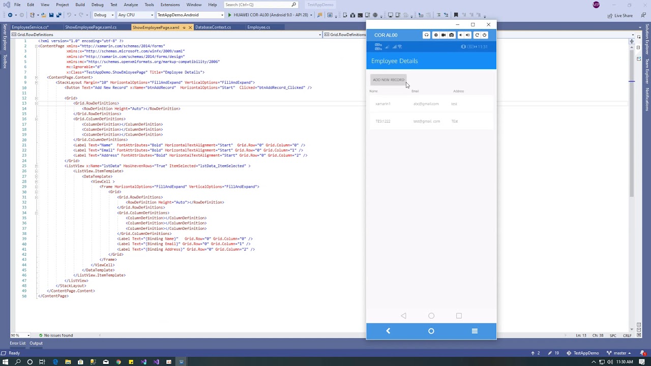Viewport: 651px width, 366px height.
Task: Open the left Grid.RowDefinitions navigation dropdown
Action: [x=167, y=35]
